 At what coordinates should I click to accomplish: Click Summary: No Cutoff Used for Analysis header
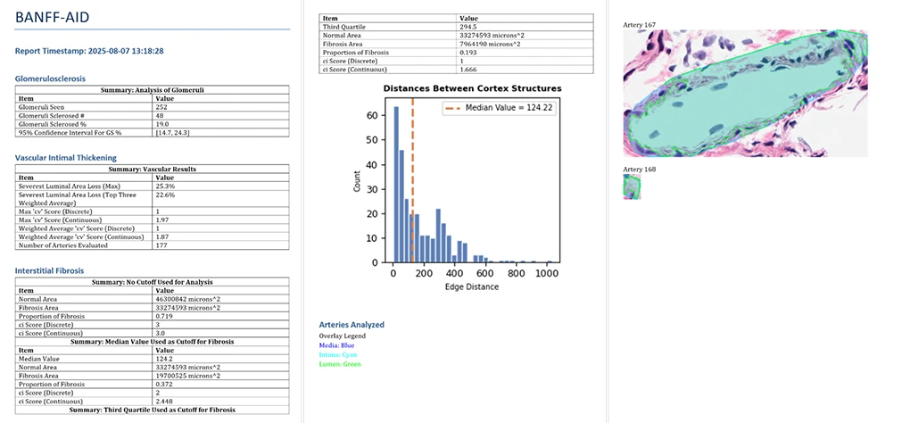click(152, 282)
